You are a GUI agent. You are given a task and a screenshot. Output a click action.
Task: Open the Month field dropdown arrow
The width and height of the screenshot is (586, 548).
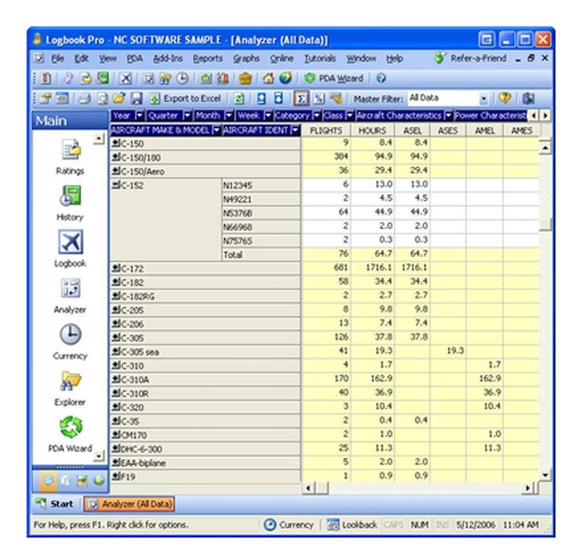pos(229,116)
